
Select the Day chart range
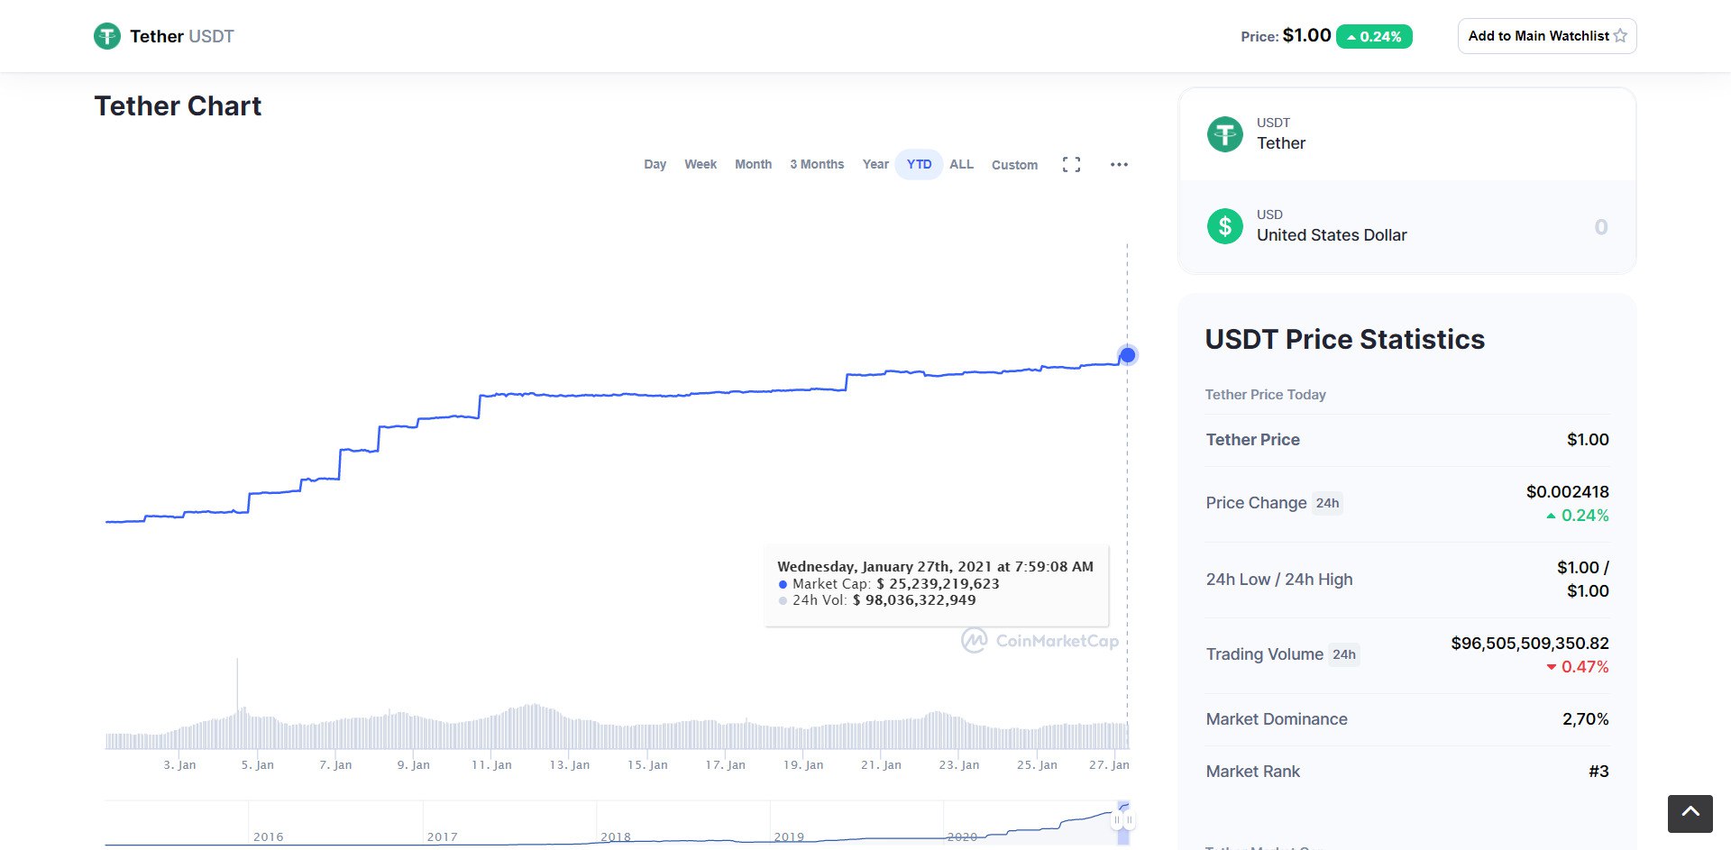[x=655, y=164]
